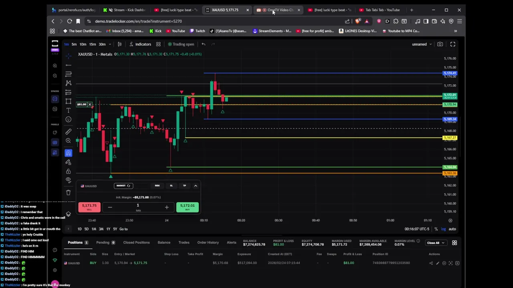The width and height of the screenshot is (513, 288).
Task: Zoom in using the left sidebar magnifier
Action: pyautogui.click(x=55, y=66)
